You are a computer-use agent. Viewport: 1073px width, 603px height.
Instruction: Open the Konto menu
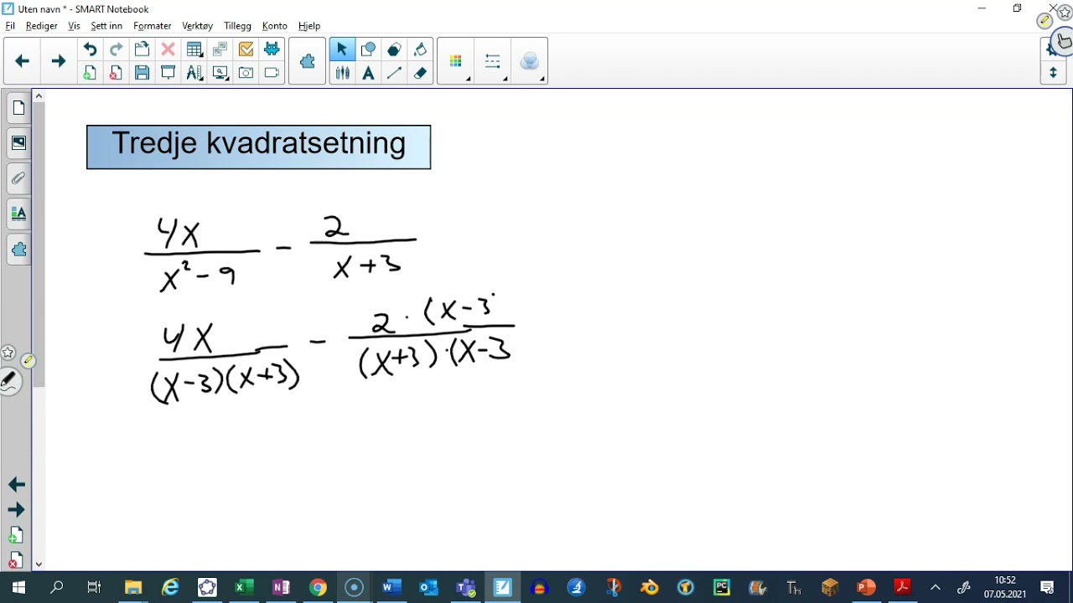click(x=274, y=26)
